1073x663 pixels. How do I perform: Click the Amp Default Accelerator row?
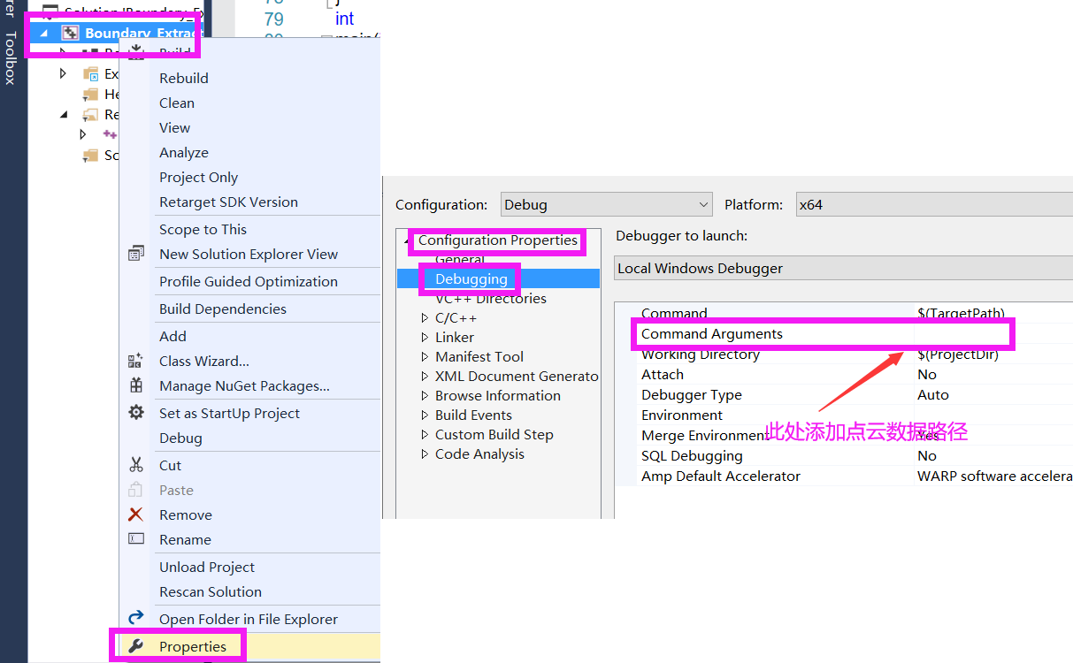[855, 476]
